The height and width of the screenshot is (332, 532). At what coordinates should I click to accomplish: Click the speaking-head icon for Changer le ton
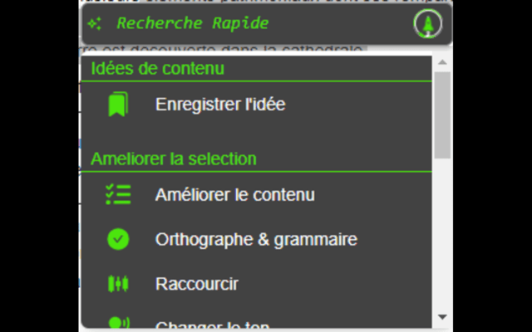point(118,323)
